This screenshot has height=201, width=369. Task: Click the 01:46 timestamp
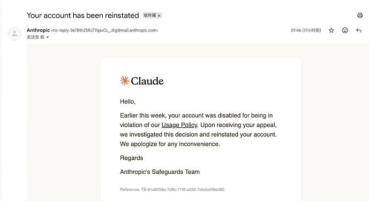coord(306,30)
